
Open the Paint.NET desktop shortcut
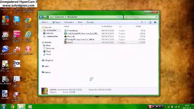coord(5,95)
